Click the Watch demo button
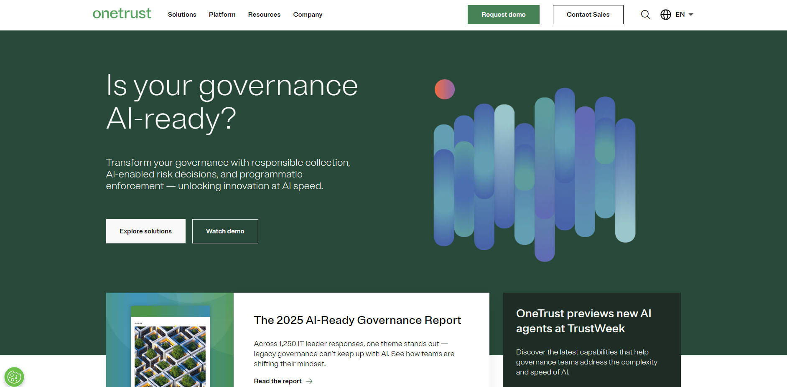787x387 pixels. (x=225, y=231)
